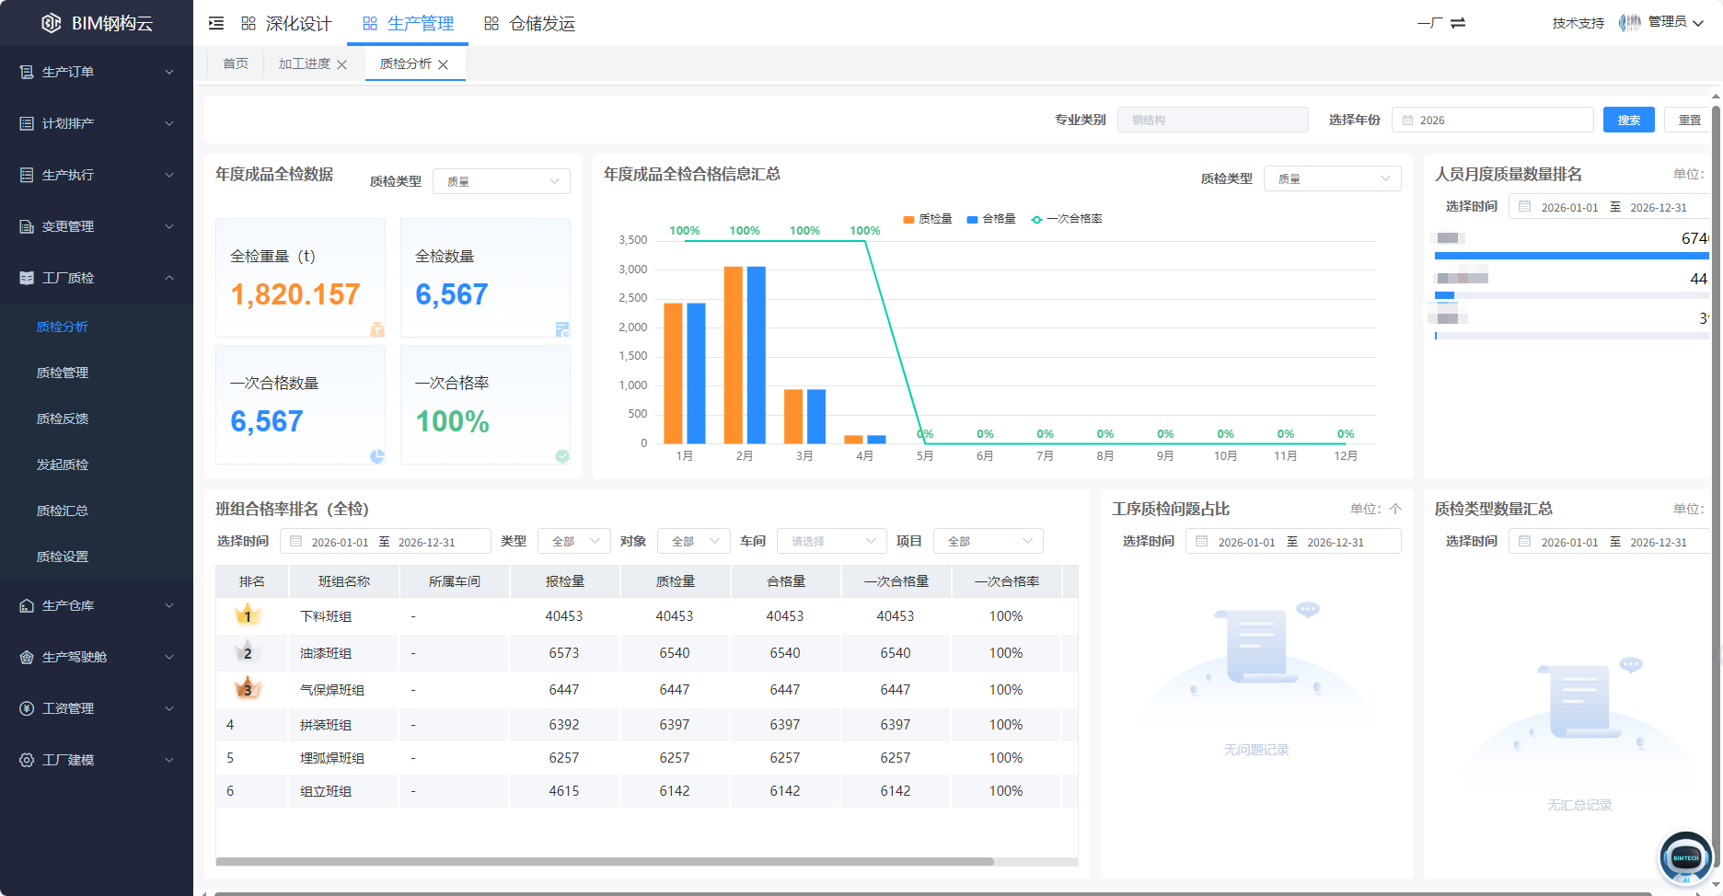The width and height of the screenshot is (1723, 896).
Task: Click the pie icon on 一次合格数量 card
Action: (x=377, y=456)
